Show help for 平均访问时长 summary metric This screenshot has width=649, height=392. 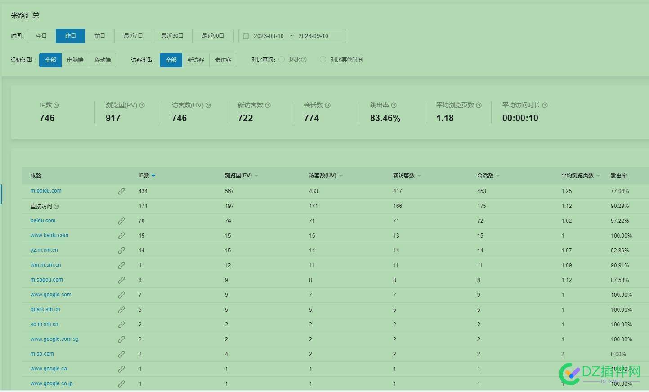tap(545, 106)
